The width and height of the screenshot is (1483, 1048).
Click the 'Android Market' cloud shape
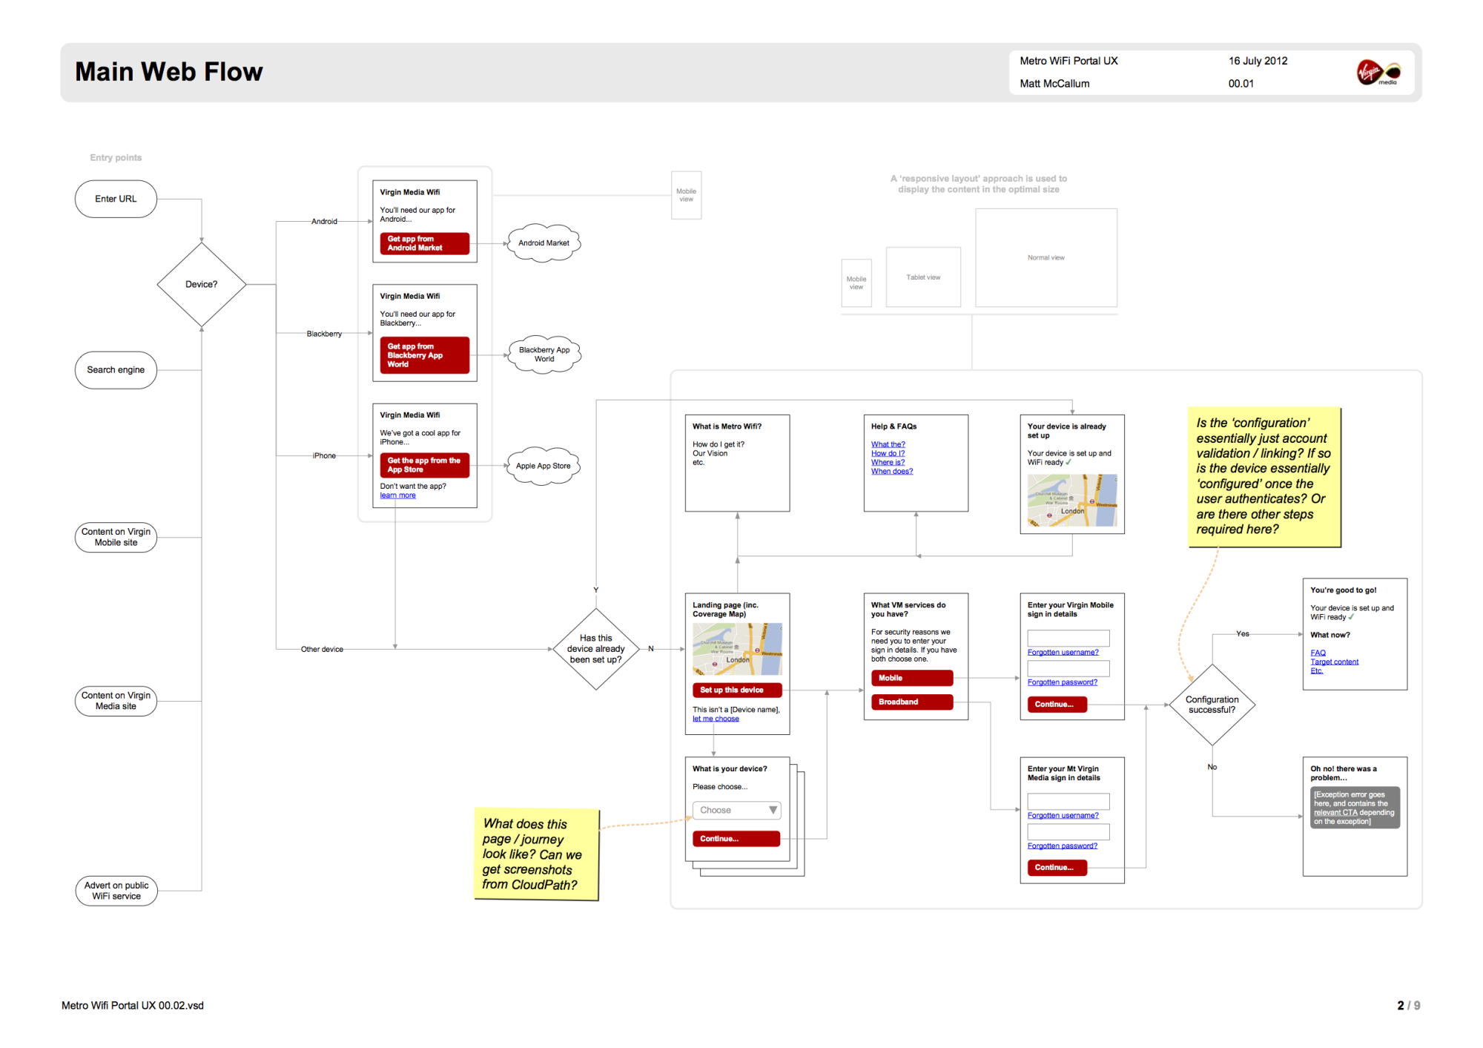point(544,243)
